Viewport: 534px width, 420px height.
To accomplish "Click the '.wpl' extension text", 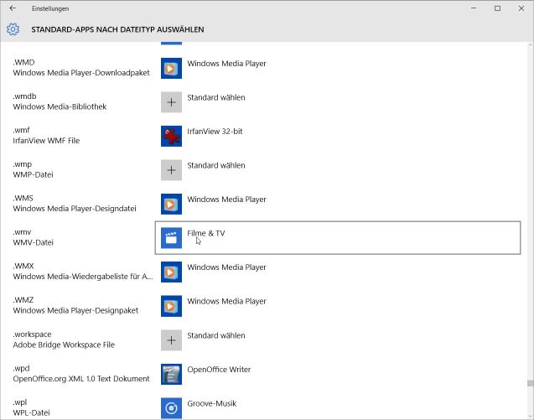I will tap(20, 402).
